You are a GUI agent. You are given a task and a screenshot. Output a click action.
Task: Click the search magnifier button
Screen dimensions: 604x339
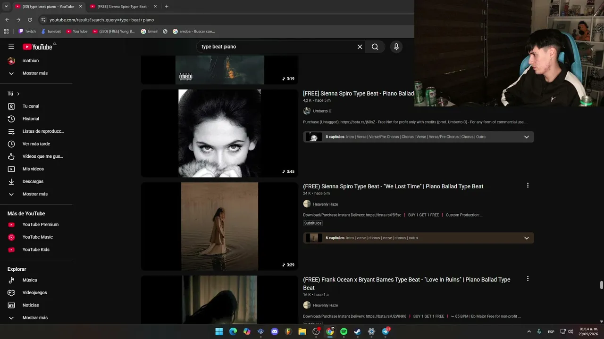[x=375, y=47]
